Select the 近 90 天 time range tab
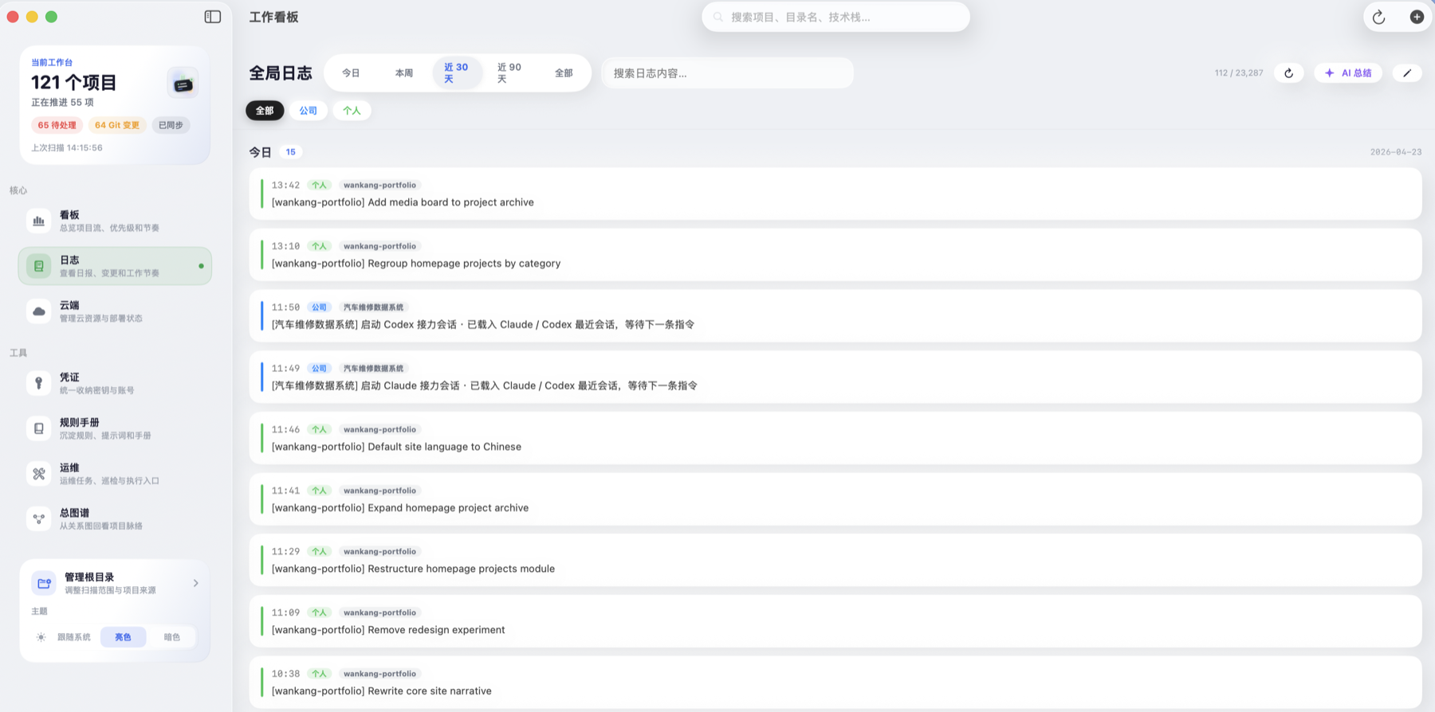 coord(509,73)
